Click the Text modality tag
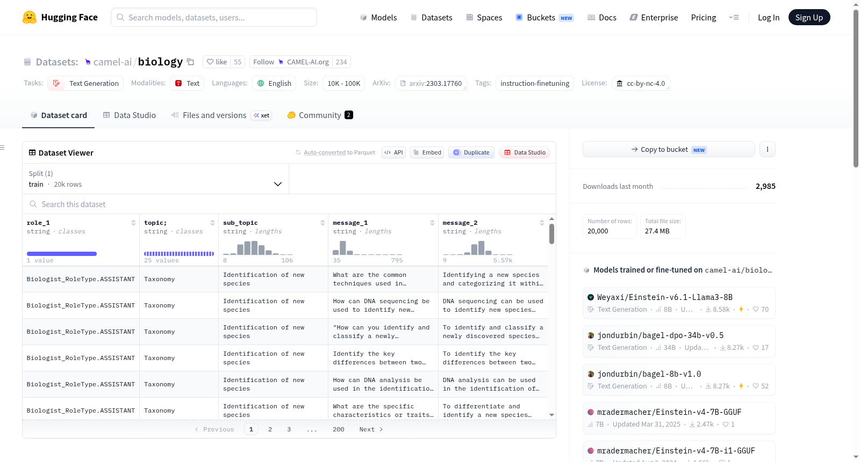 (187, 83)
